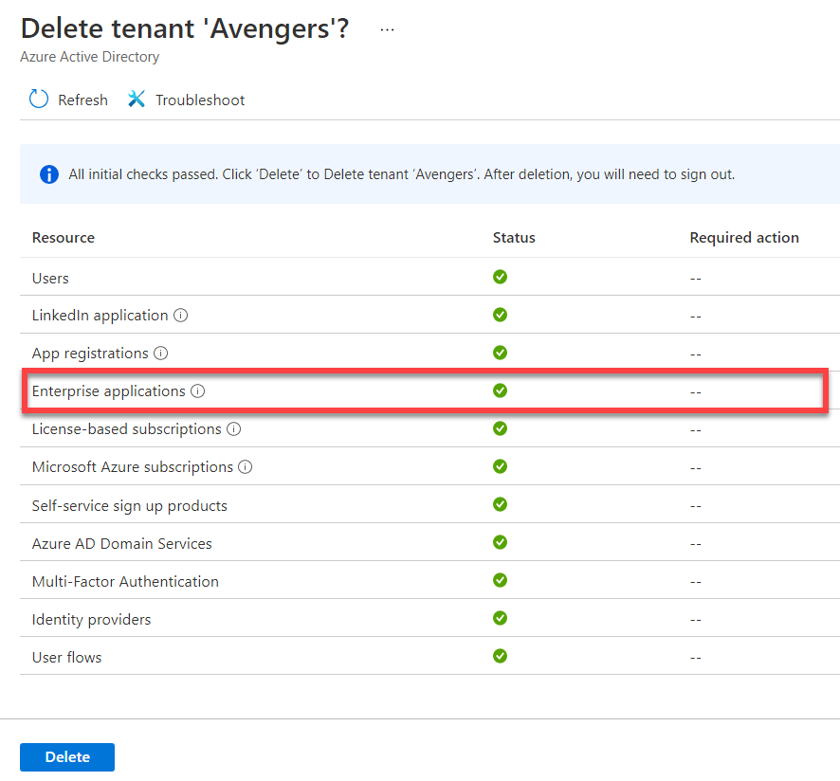Click info icon next to LinkedIn application
The width and height of the screenshot is (840, 781).
coord(180,316)
